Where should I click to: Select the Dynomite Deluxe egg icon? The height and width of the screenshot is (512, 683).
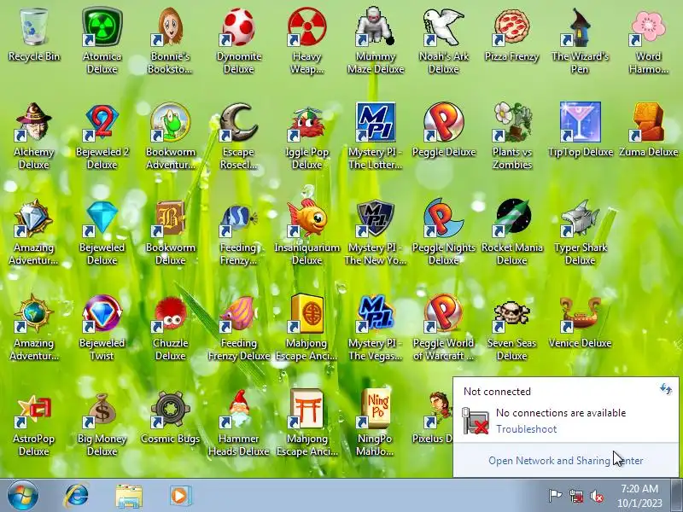[238, 27]
